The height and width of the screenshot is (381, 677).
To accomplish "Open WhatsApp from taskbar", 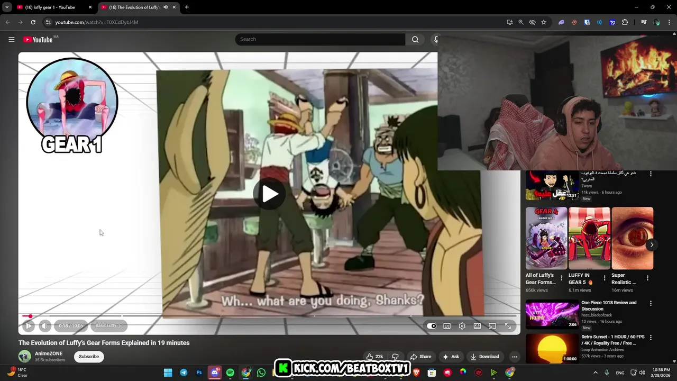I will (x=261, y=373).
